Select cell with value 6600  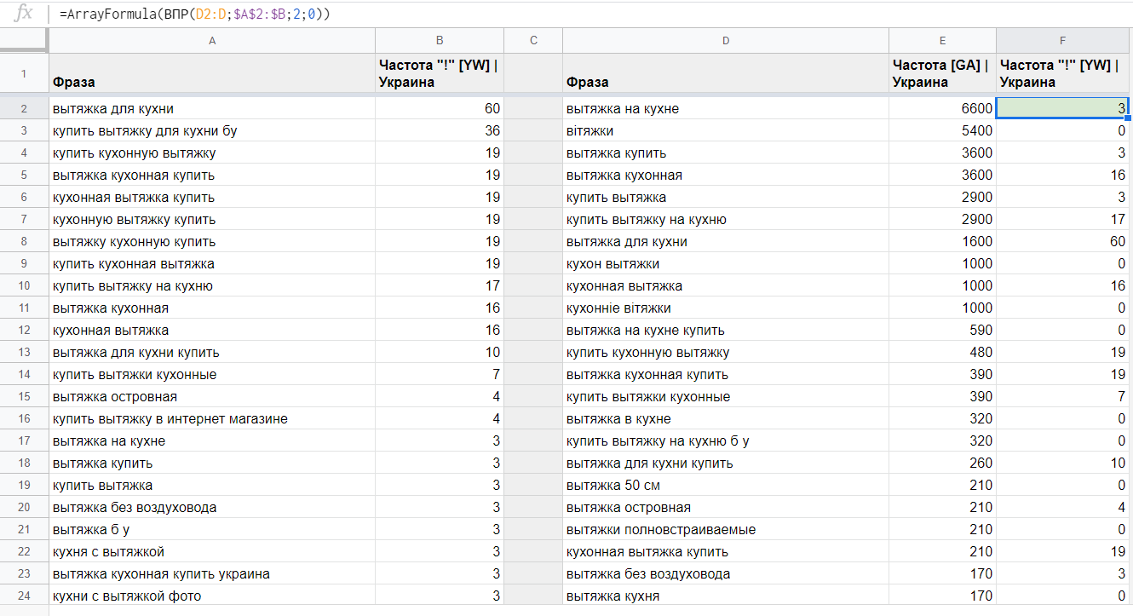coord(942,109)
